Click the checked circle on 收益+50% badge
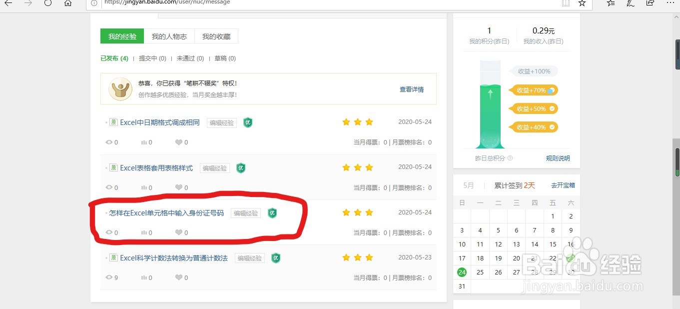 click(552, 108)
